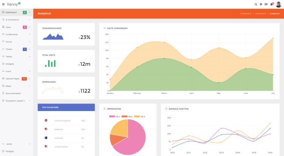284x156 pixels.
Task: Click the orange pie chart slice
Action: pos(116,139)
